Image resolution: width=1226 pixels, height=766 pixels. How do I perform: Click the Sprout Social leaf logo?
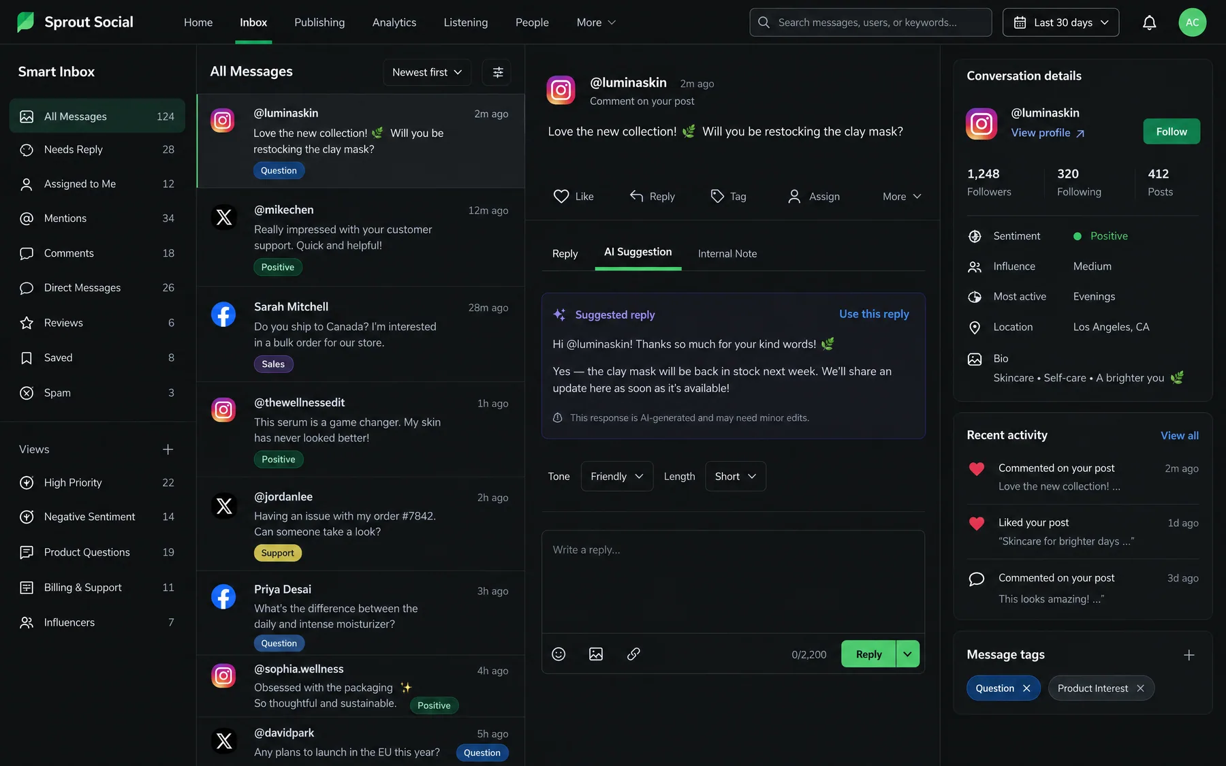click(x=25, y=22)
